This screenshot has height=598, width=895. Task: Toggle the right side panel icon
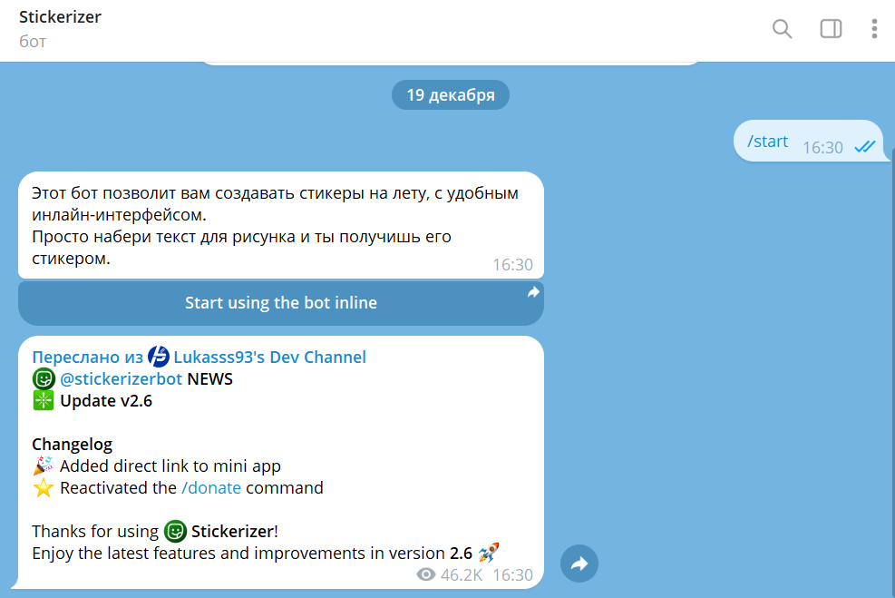click(831, 29)
